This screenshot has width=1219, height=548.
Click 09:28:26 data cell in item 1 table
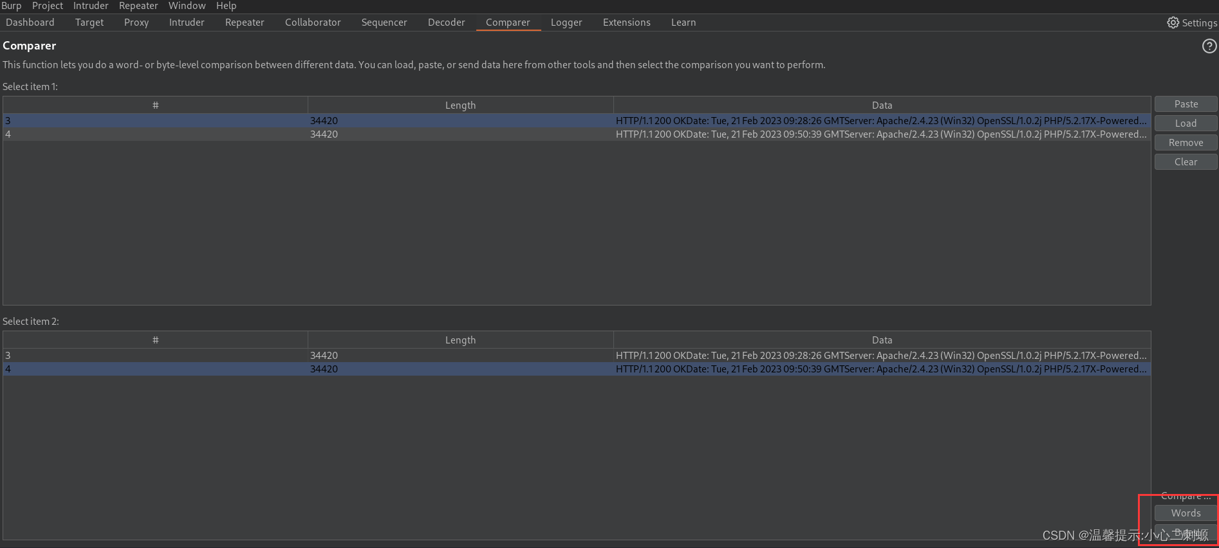click(x=881, y=121)
